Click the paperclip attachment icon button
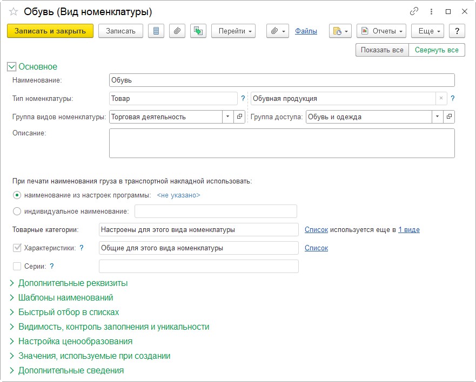 pos(177,31)
